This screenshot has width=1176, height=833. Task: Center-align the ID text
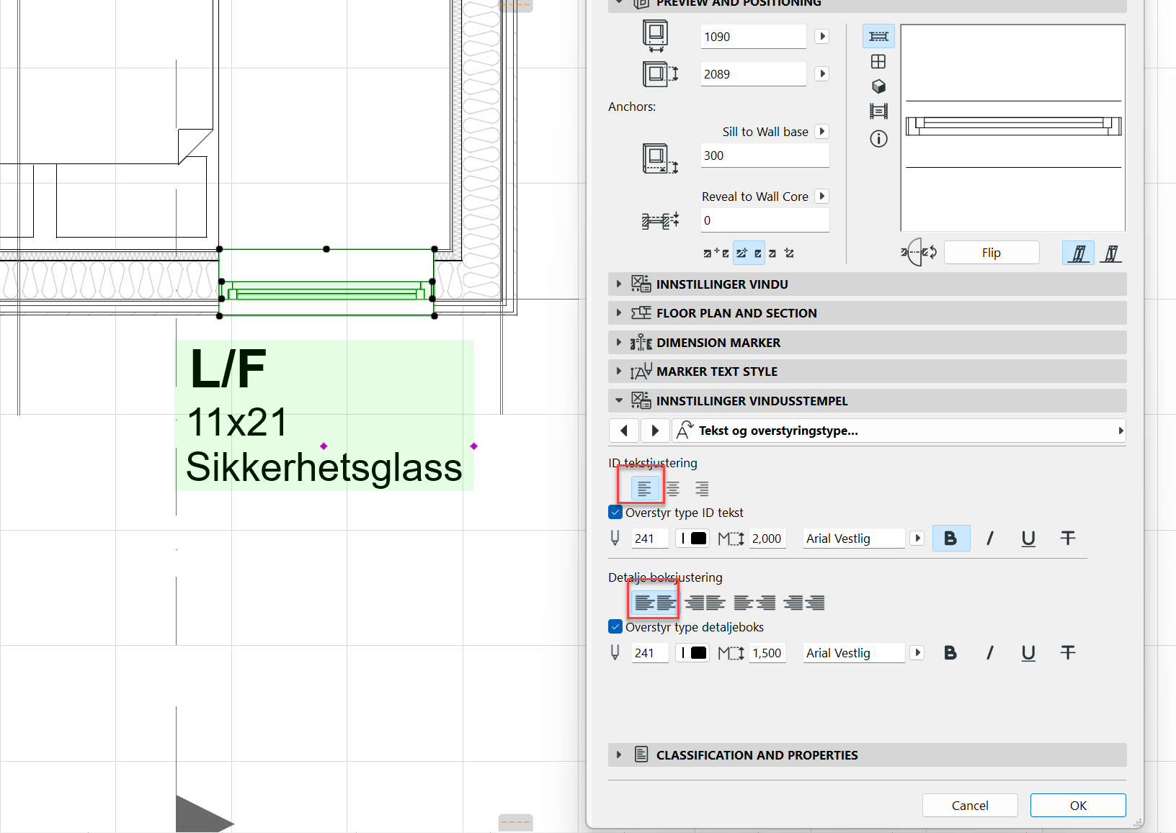(673, 489)
